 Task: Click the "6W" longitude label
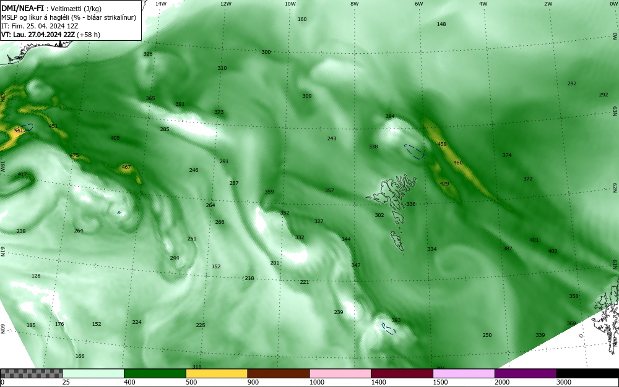419,4
